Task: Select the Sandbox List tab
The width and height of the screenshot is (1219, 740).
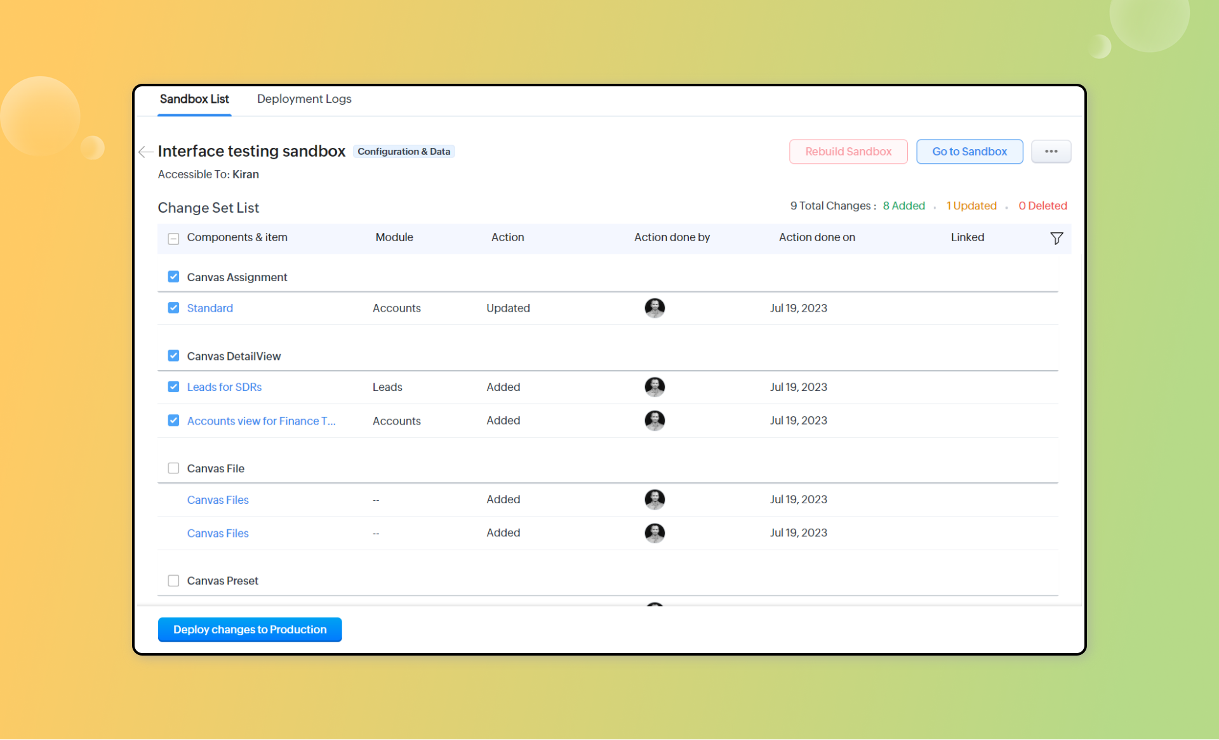Action: click(x=194, y=99)
